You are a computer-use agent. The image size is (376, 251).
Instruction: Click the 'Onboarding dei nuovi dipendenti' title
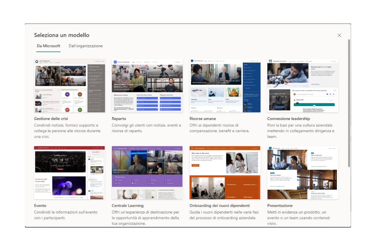[x=221, y=205]
